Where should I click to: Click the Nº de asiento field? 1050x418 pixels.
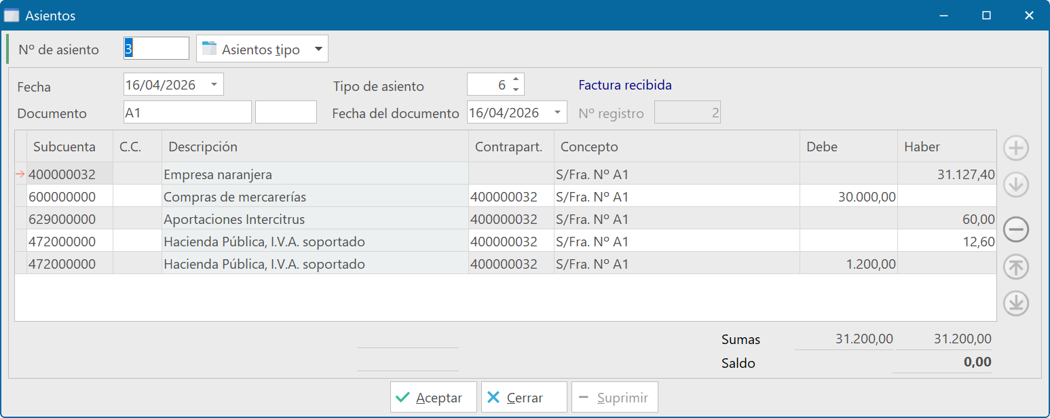click(x=156, y=49)
